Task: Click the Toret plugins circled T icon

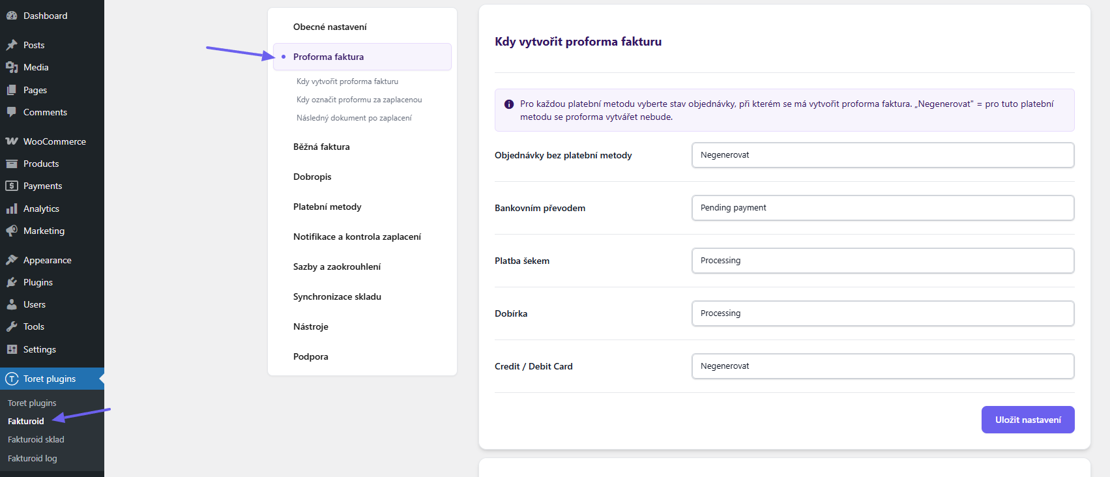Action: (12, 379)
